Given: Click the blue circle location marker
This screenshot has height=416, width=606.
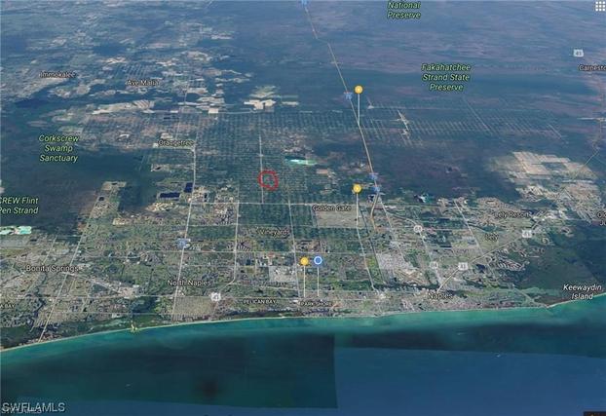Looking at the screenshot, I should (x=318, y=260).
